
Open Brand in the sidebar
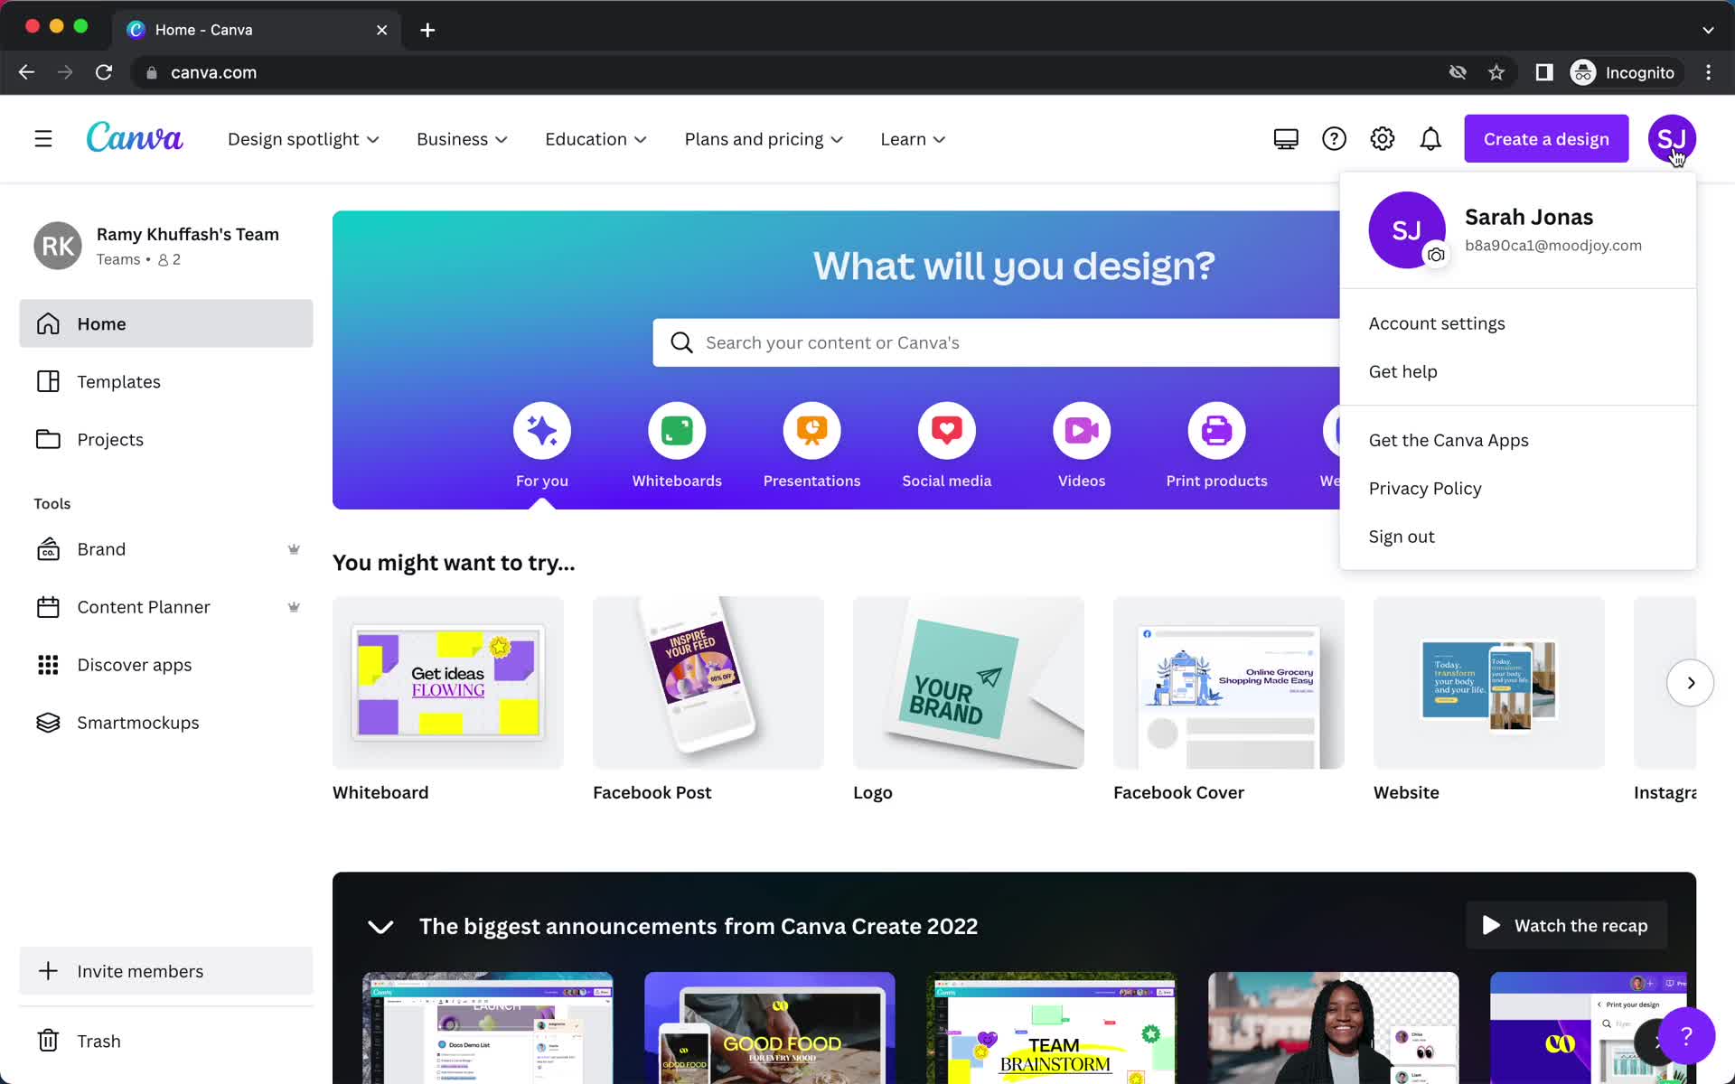[x=166, y=549]
